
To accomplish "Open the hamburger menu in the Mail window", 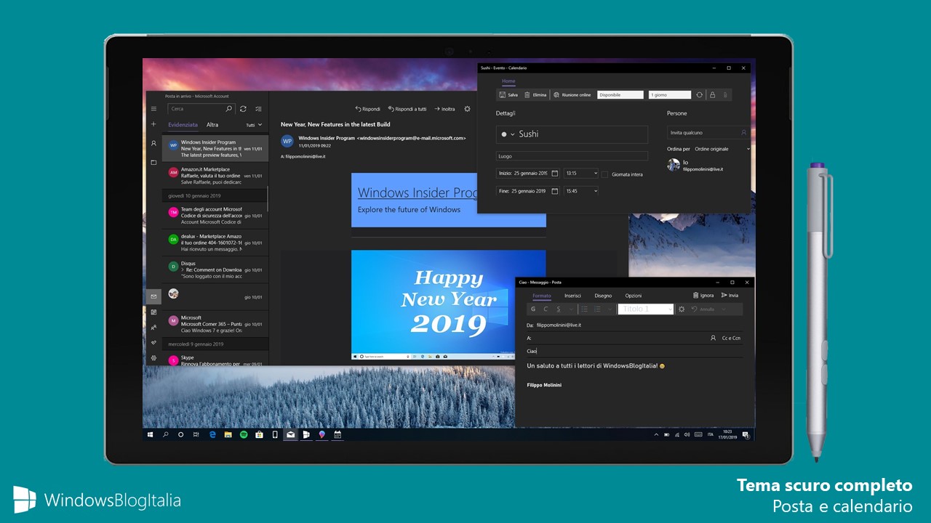I will click(x=153, y=109).
